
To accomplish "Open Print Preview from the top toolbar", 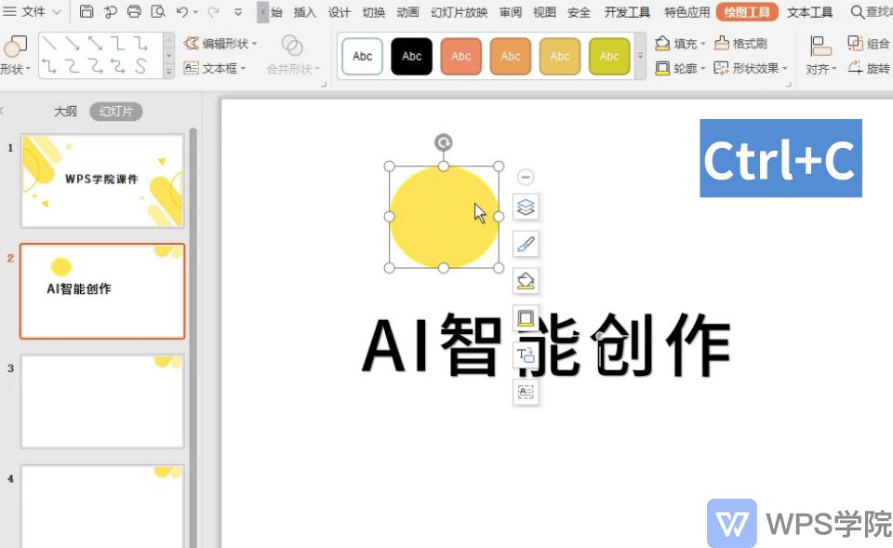I will pyautogui.click(x=158, y=12).
